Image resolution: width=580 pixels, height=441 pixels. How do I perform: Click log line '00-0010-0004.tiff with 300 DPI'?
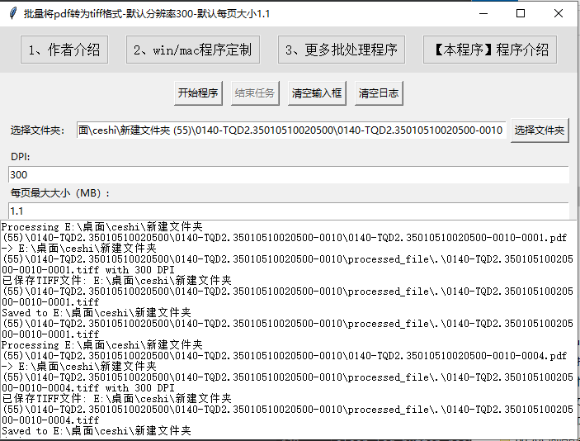88,387
